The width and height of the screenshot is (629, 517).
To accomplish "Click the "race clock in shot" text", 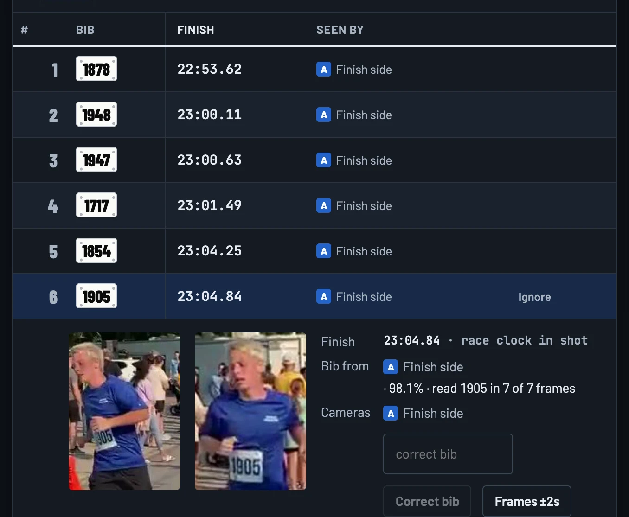I will (525, 340).
